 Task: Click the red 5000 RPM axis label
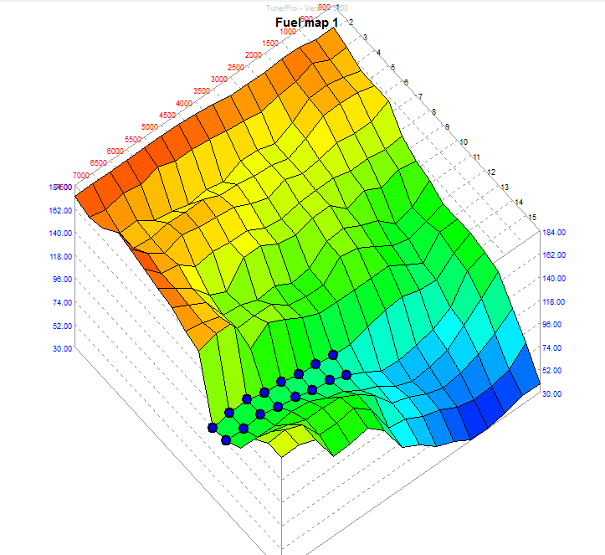point(149,127)
